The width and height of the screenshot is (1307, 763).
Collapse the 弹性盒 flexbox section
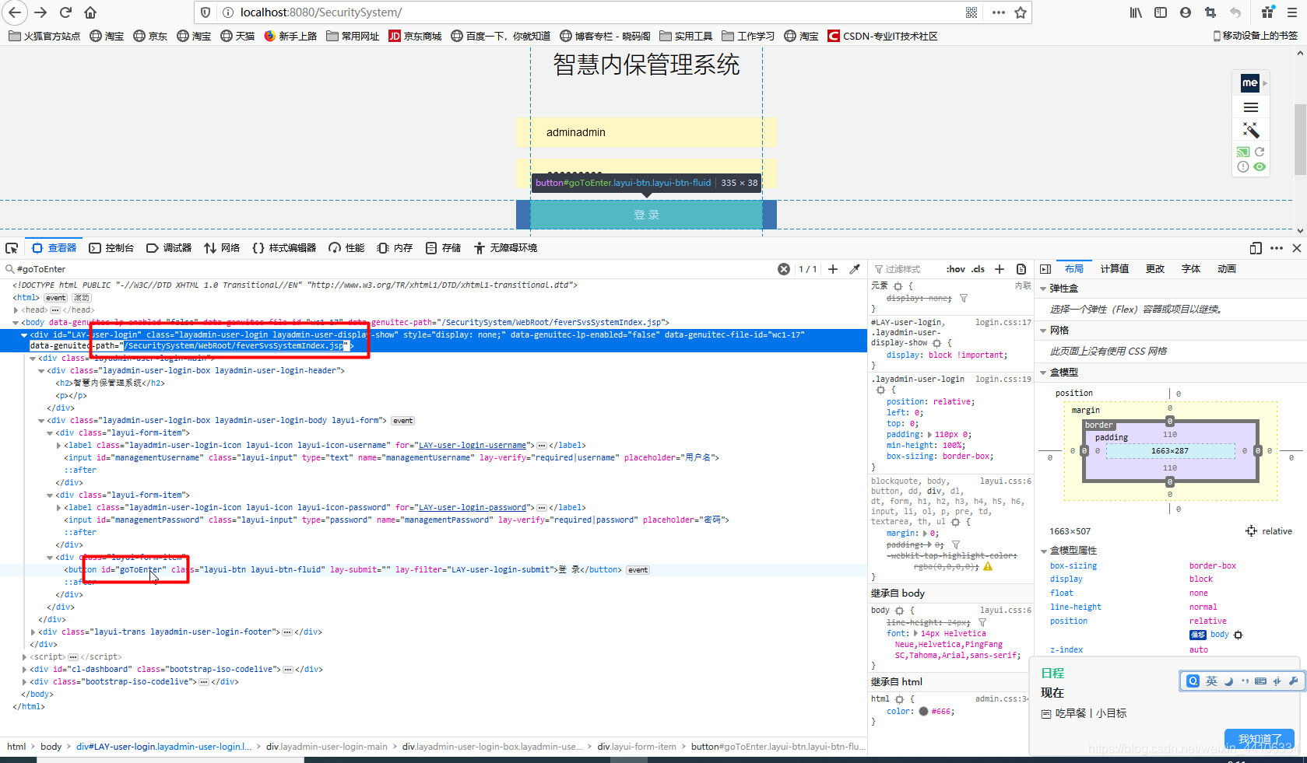pos(1043,289)
